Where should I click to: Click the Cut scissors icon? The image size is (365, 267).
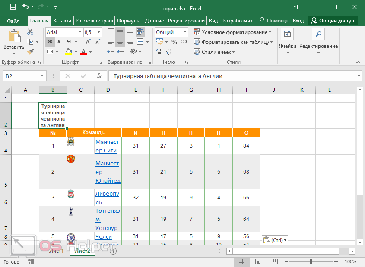click(x=30, y=32)
